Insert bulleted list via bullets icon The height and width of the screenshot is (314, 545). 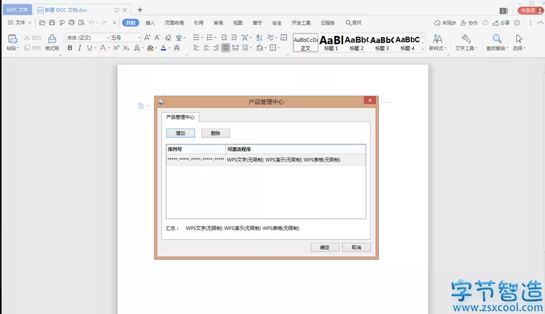click(x=196, y=38)
